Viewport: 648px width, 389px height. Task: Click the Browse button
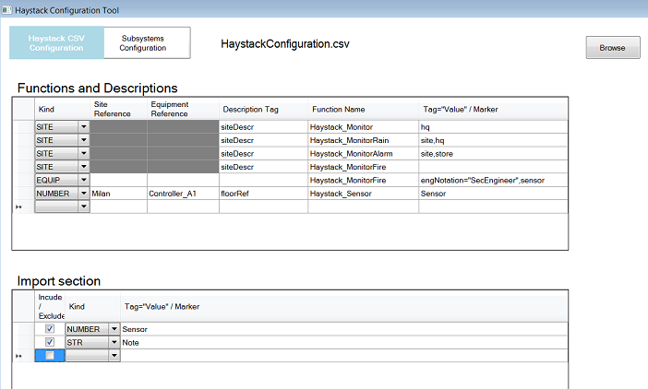pos(612,48)
